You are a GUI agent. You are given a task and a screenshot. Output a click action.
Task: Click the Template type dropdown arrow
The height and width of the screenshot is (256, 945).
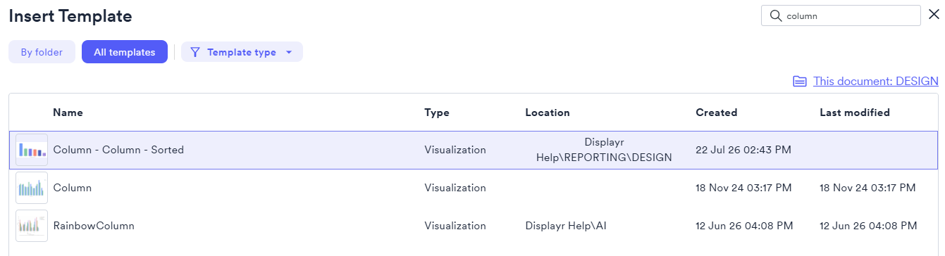289,53
